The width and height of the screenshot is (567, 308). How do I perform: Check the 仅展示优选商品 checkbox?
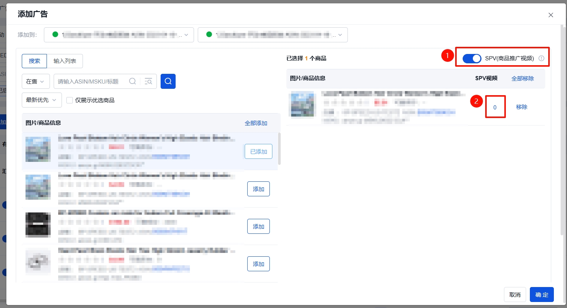click(69, 100)
